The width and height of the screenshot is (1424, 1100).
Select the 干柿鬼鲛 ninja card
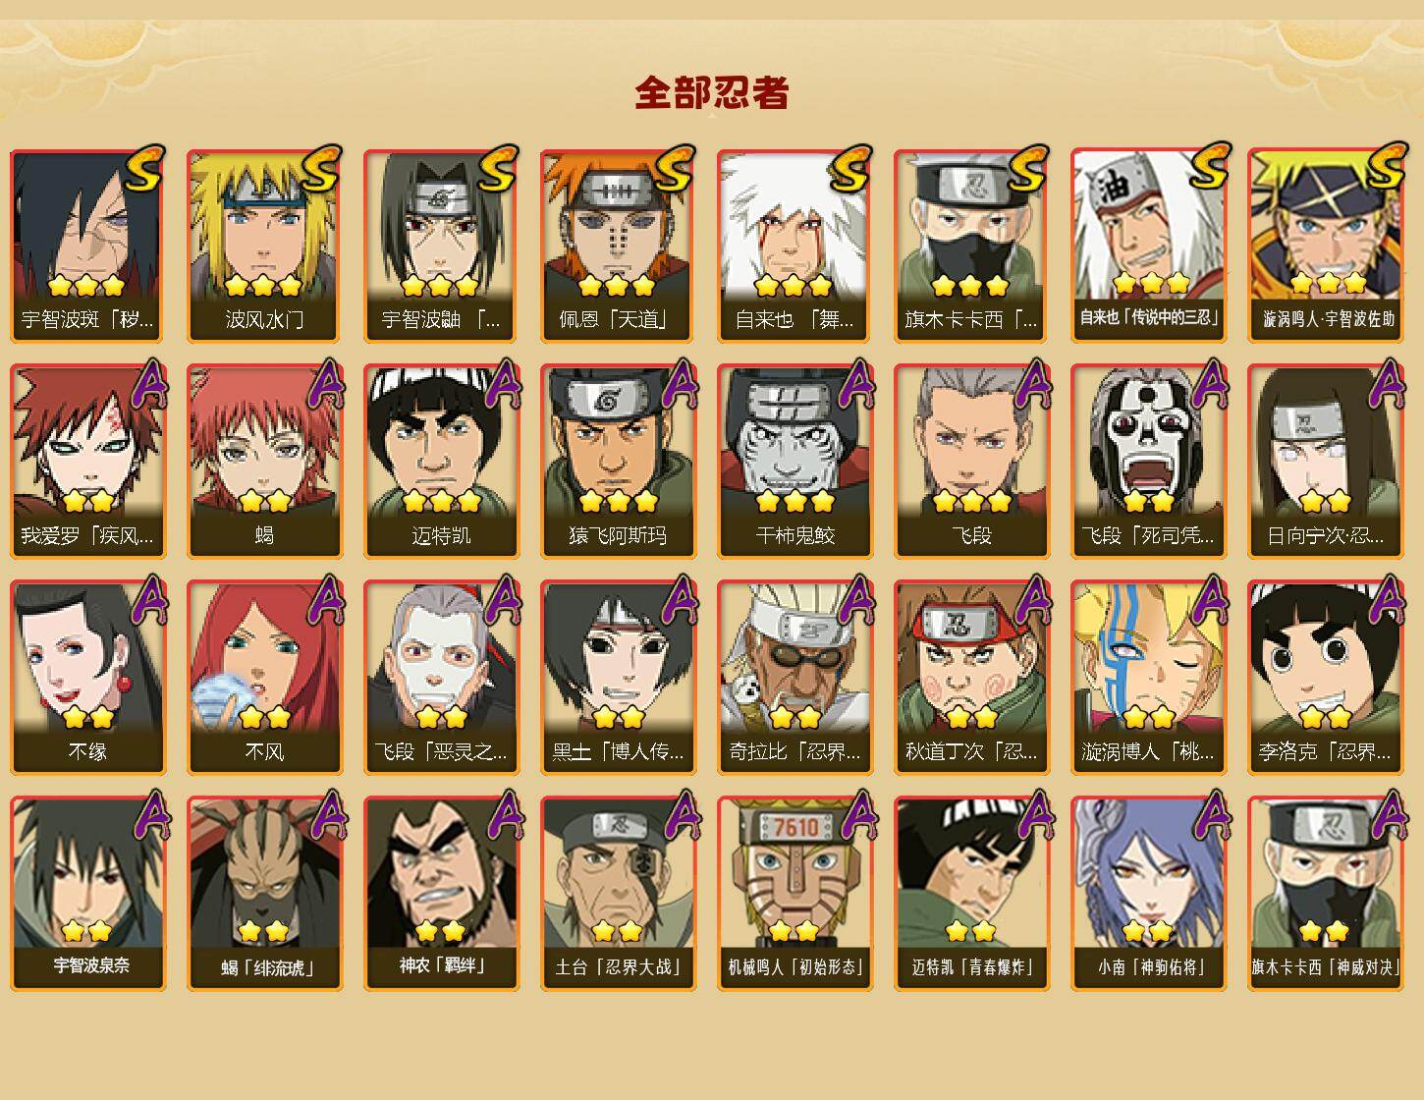(x=794, y=462)
